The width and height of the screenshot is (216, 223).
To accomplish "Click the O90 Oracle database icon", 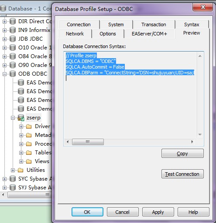I will pyautogui.click(x=13, y=65).
